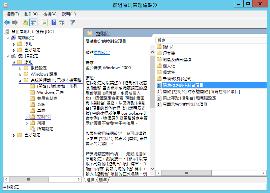Select the 新增或移除程式 folder row

click(177, 79)
